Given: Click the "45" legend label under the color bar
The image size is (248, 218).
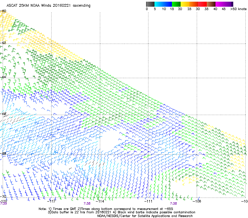Looking at the screenshot, I should 224,9.
